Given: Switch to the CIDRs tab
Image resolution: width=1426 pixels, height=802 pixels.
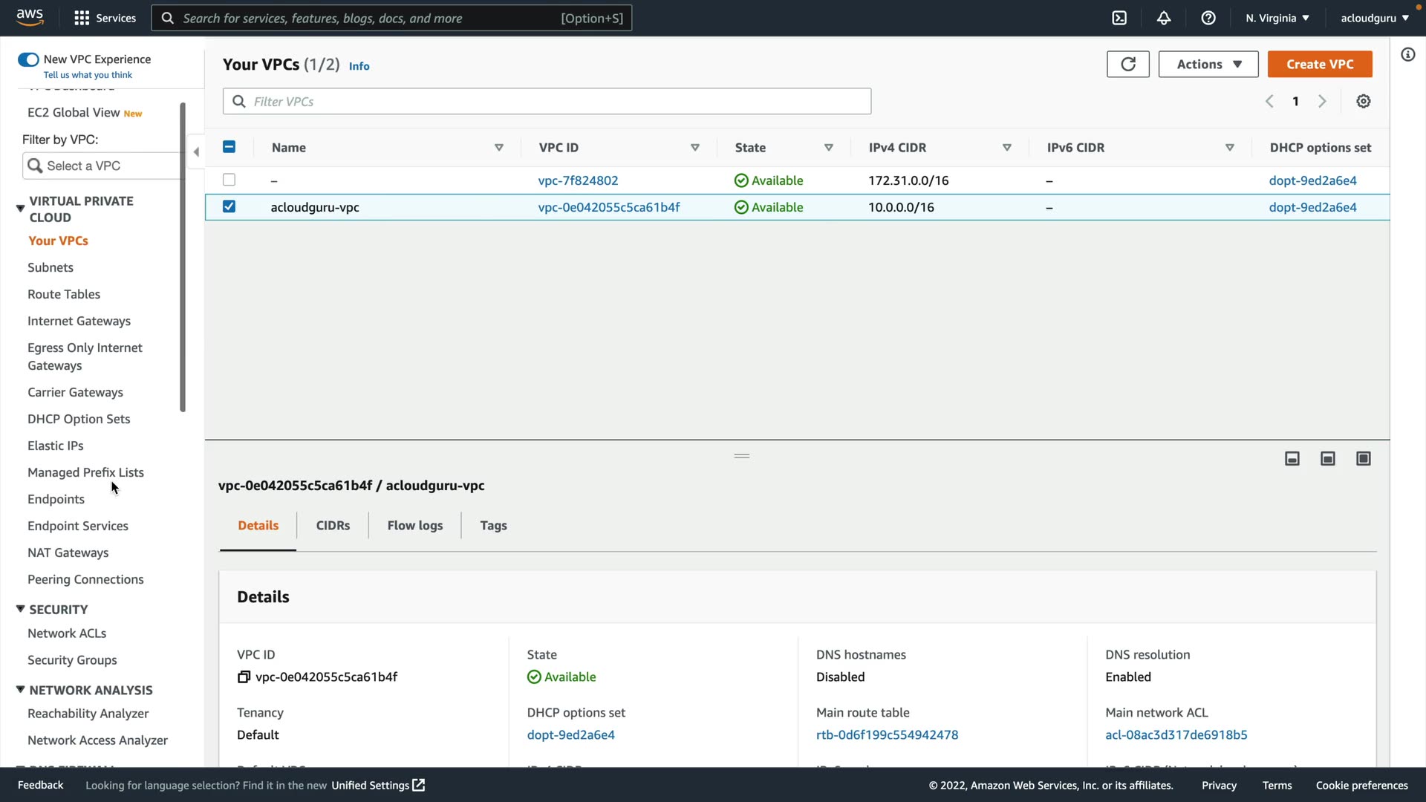Looking at the screenshot, I should pos(333,525).
